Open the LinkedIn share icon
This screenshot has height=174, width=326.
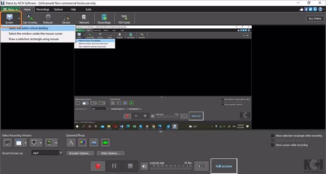click(315, 9)
